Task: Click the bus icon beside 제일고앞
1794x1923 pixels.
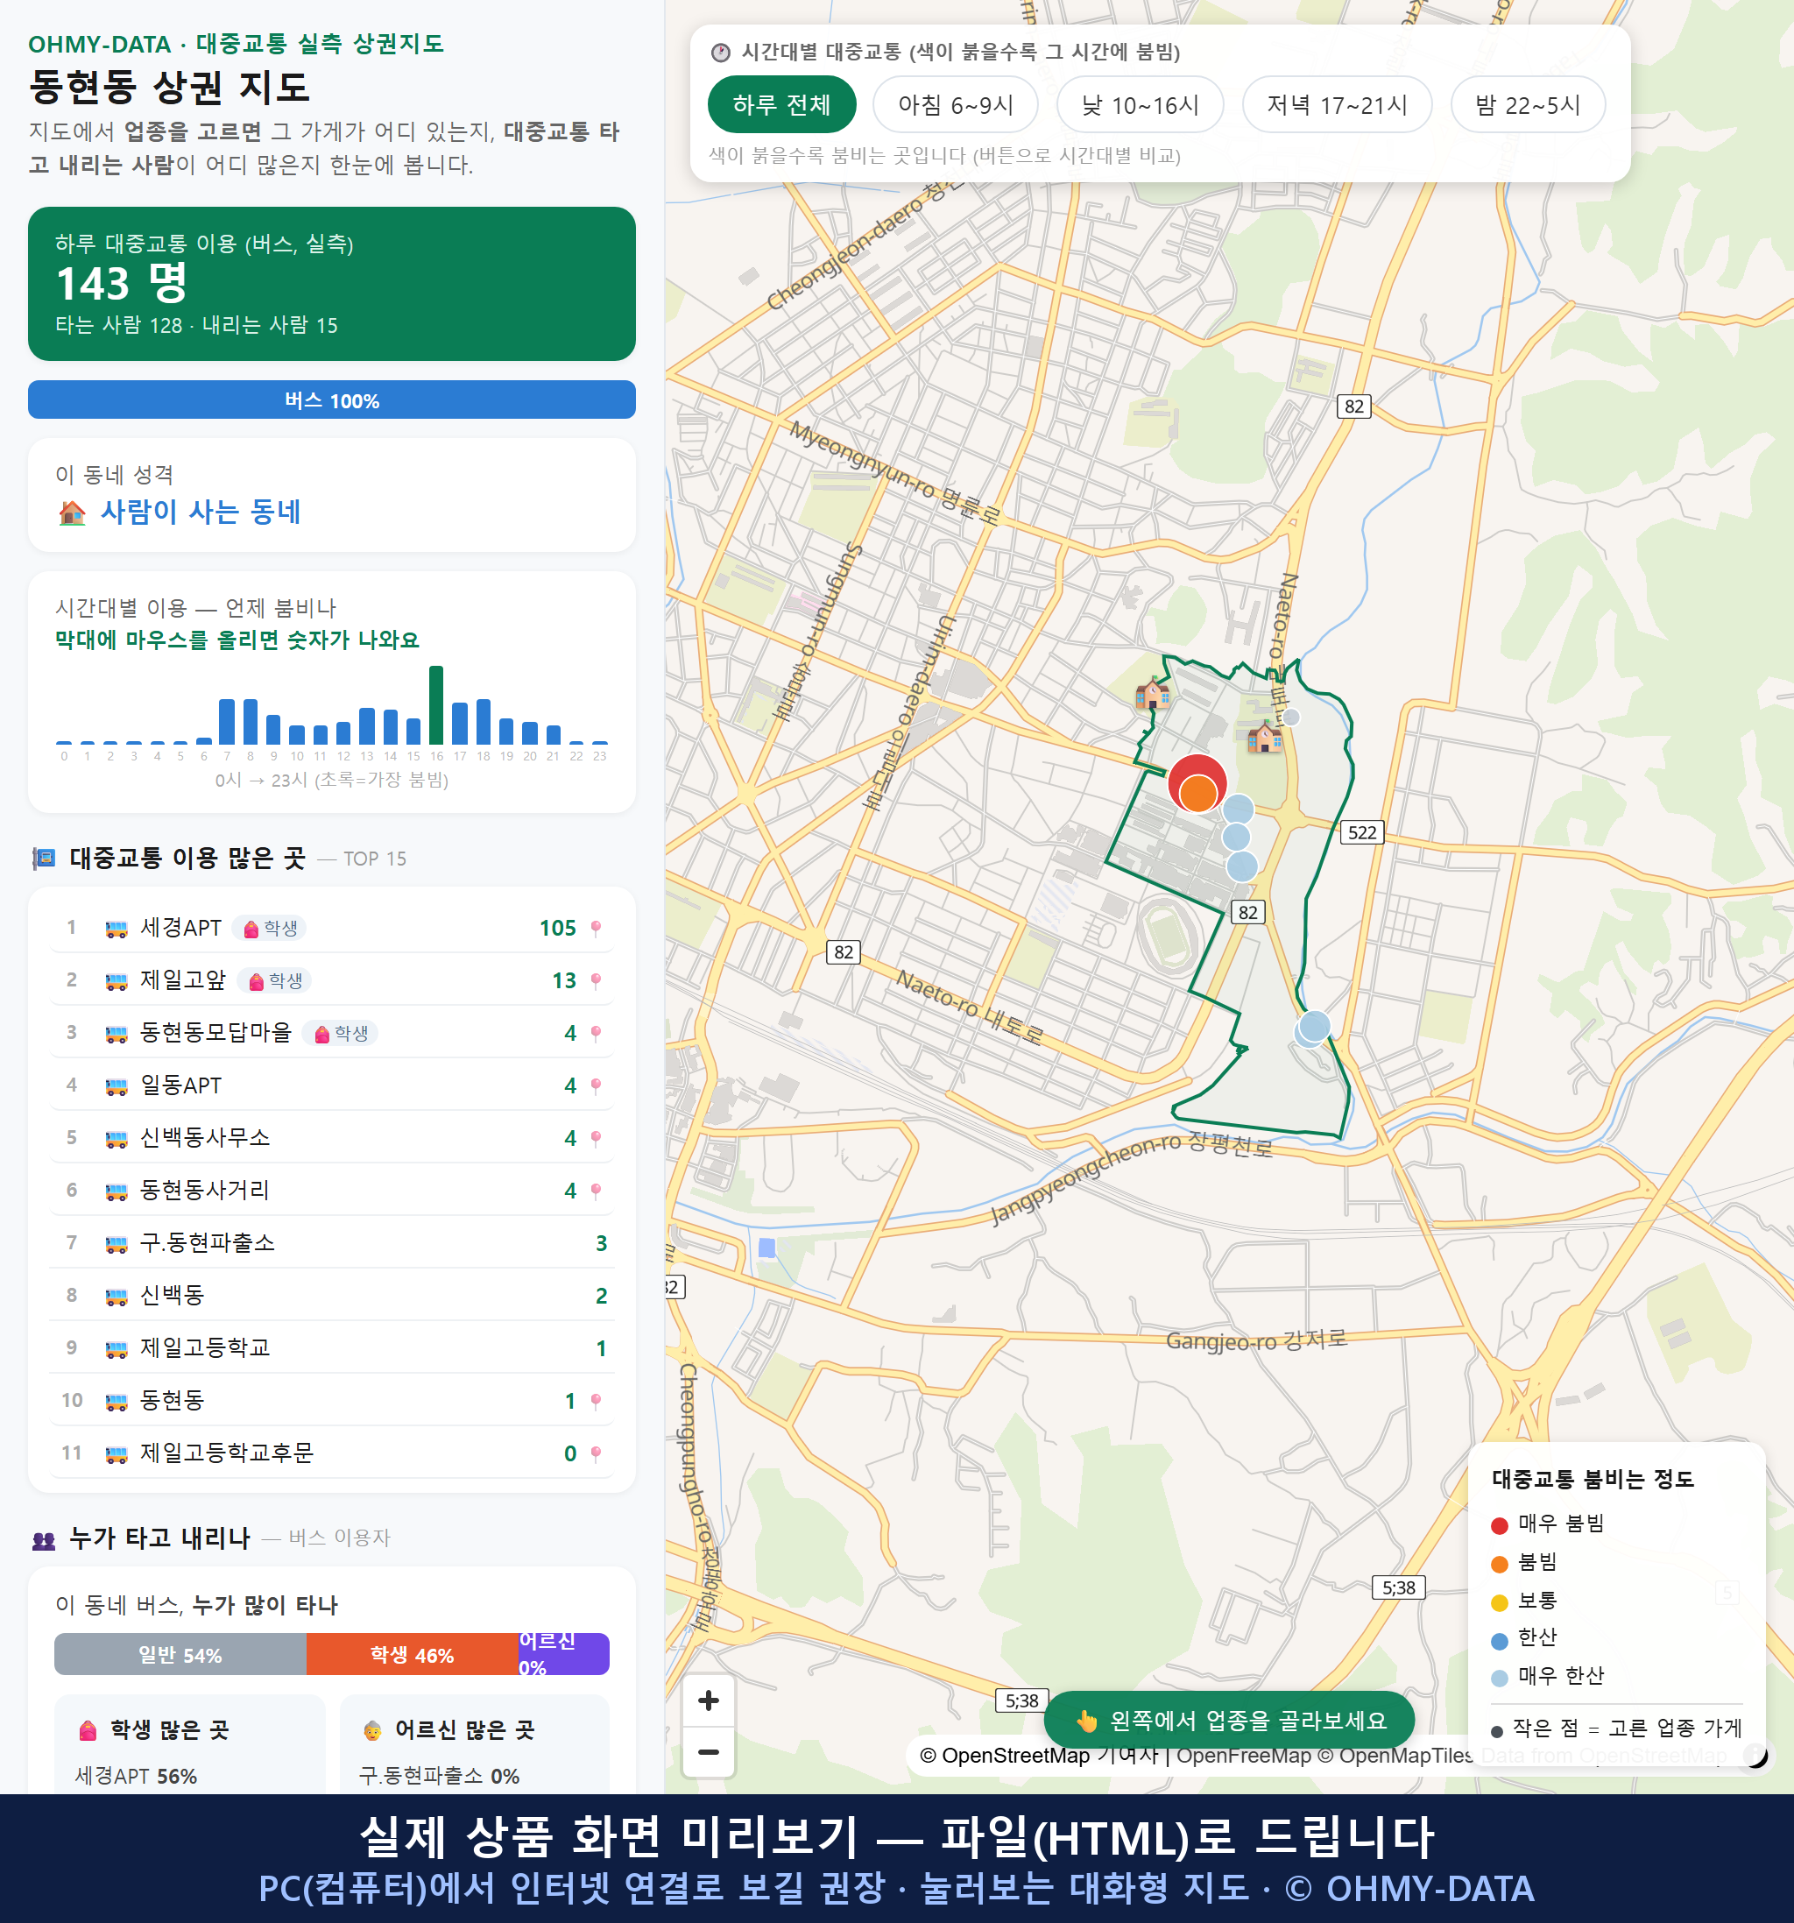Action: coord(116,981)
